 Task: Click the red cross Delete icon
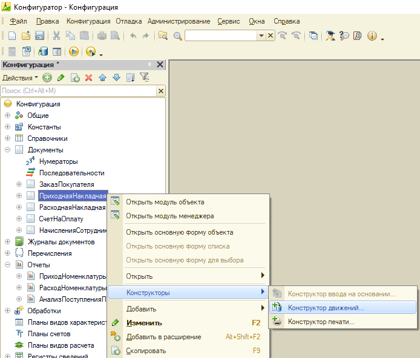click(x=89, y=78)
